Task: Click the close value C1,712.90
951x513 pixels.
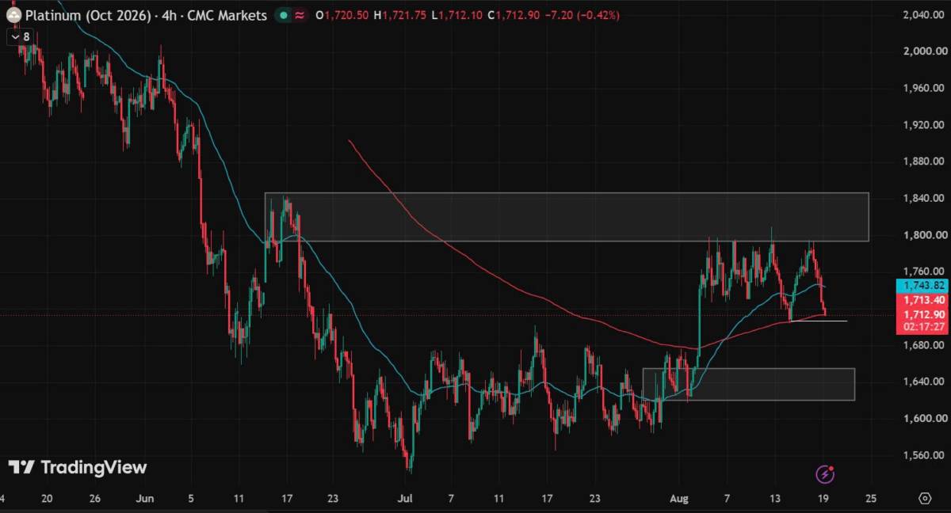Action: tap(514, 15)
